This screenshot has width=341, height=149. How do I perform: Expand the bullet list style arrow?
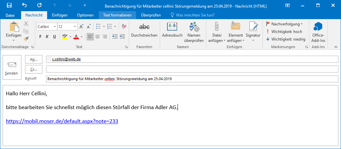click(104, 27)
